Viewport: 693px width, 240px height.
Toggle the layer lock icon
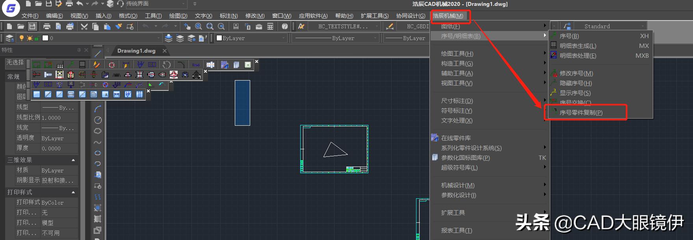pos(37,38)
